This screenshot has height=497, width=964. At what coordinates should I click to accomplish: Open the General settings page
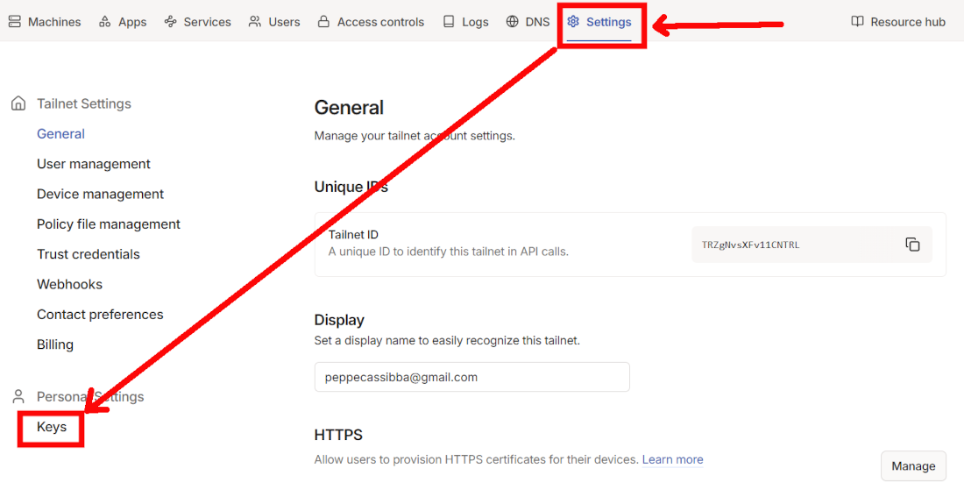pyautogui.click(x=60, y=134)
